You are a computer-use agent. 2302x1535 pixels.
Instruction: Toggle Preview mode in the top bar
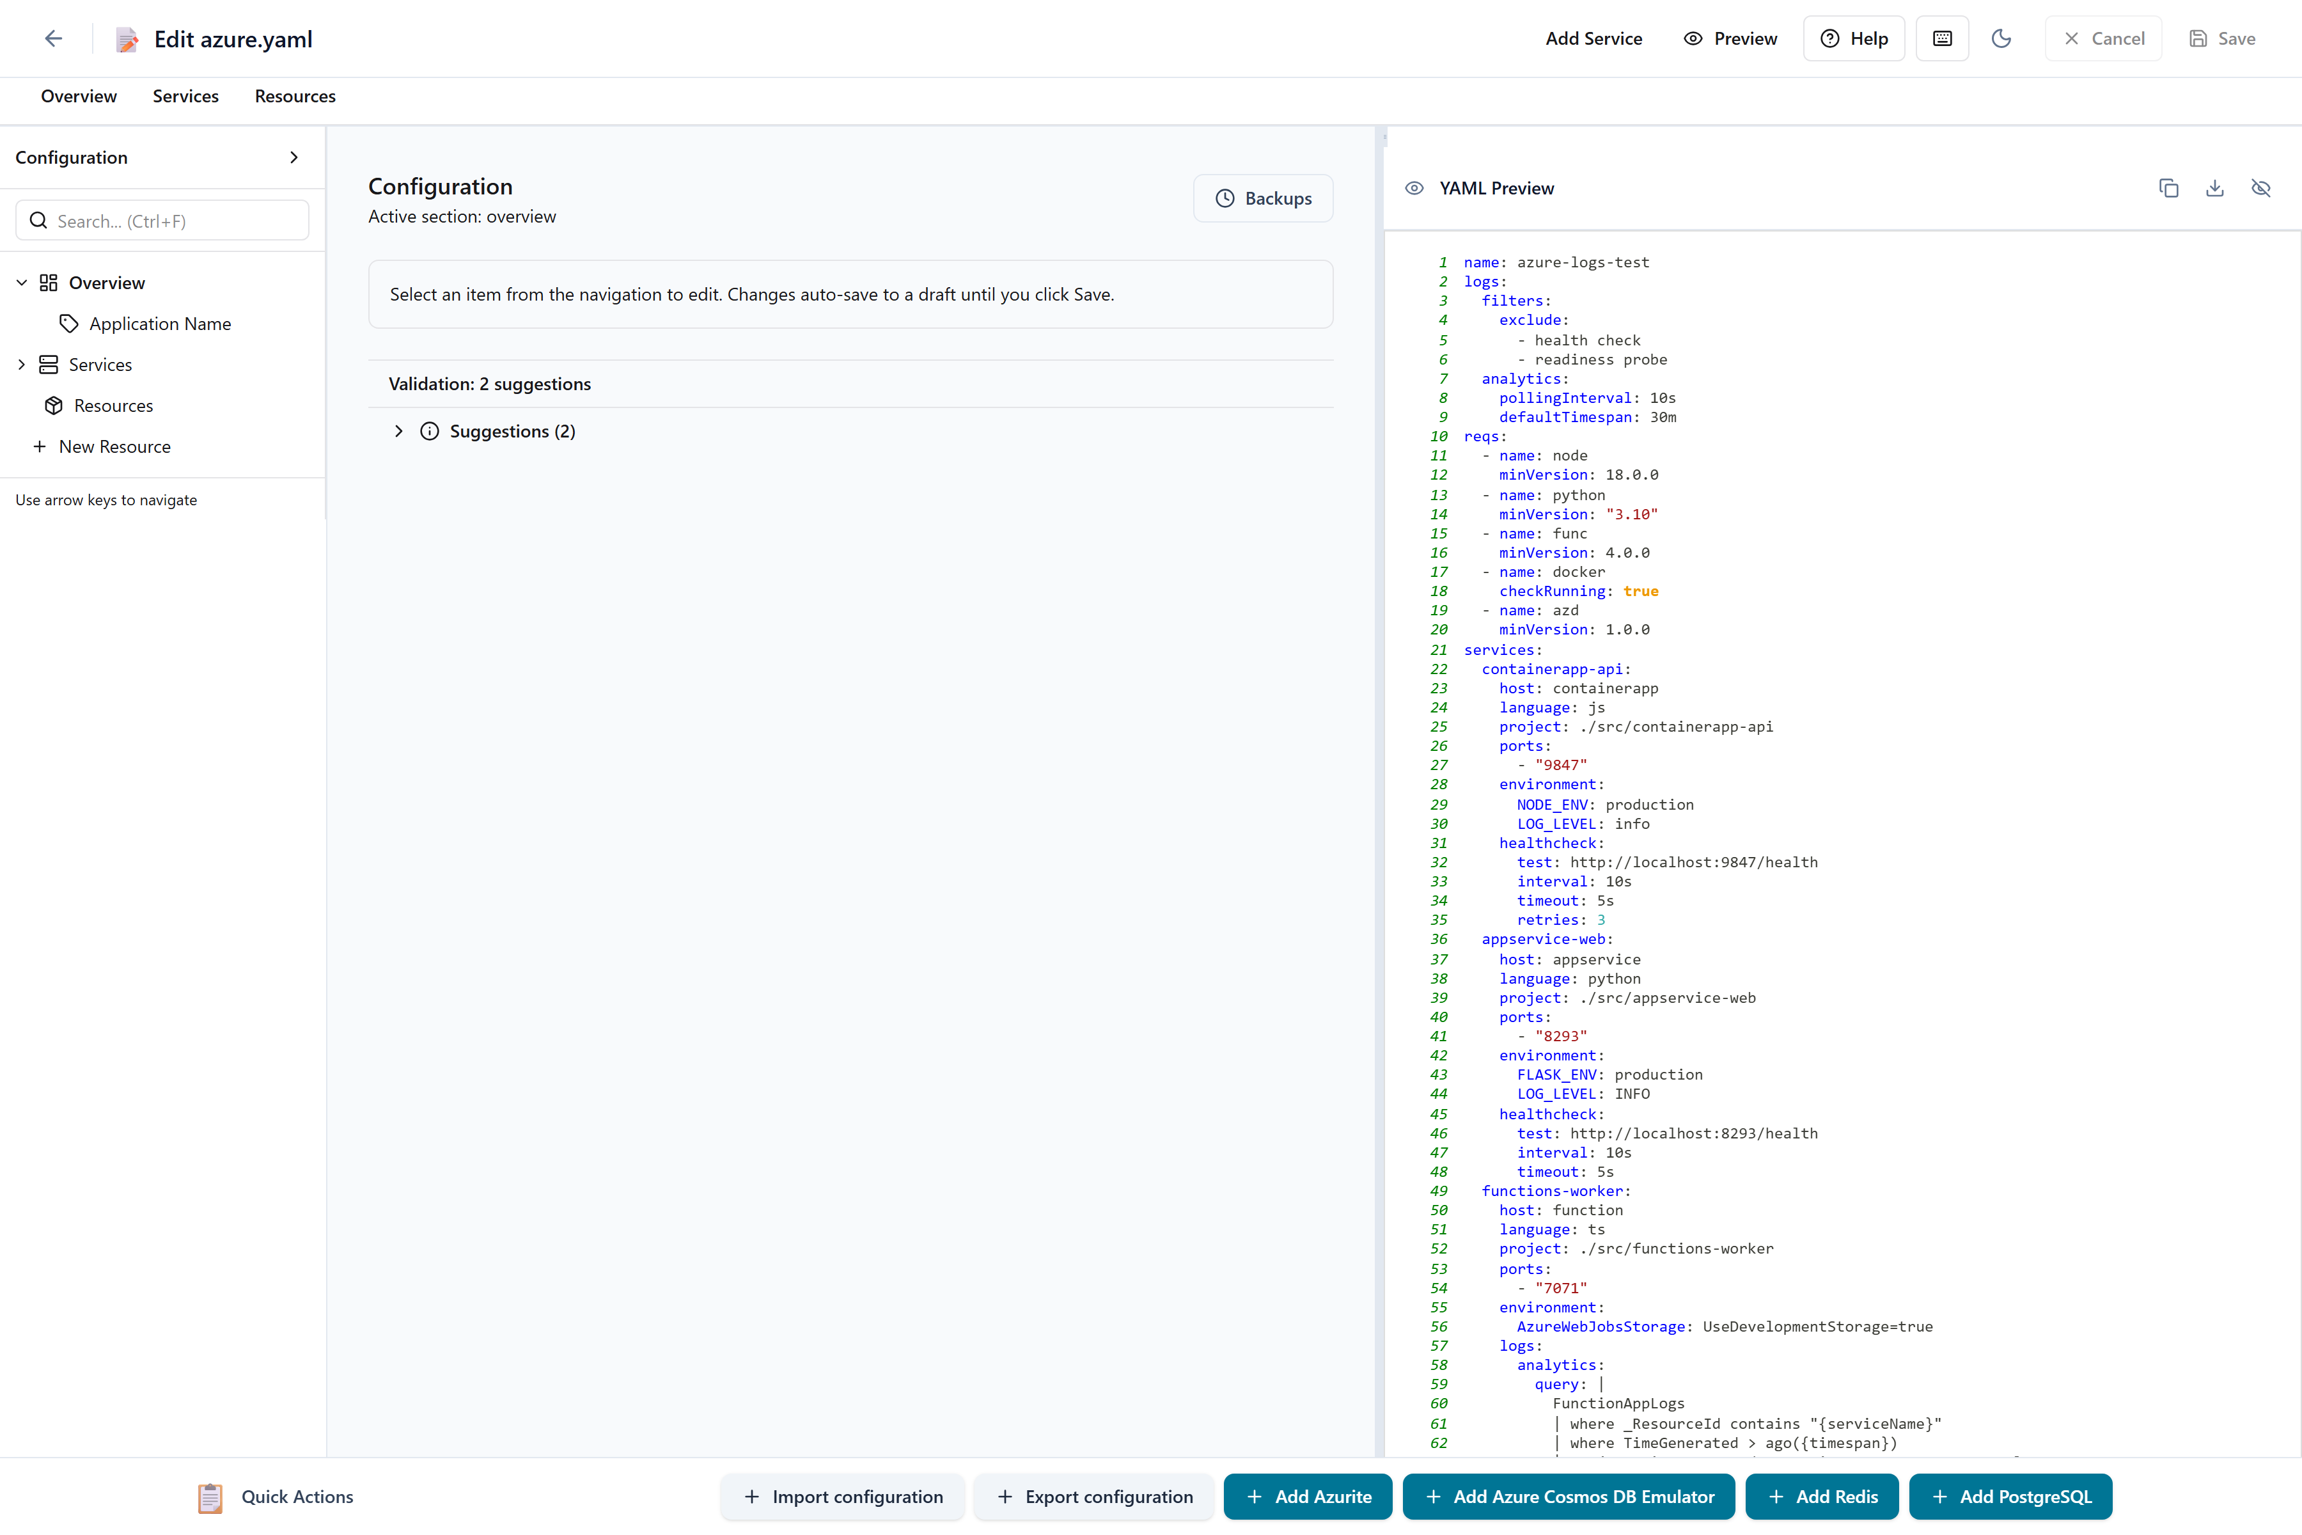click(x=1730, y=38)
